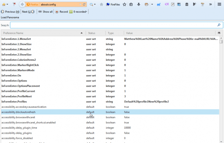Click the coffee cup toolbar icon
224x143 pixels.
[146, 5]
